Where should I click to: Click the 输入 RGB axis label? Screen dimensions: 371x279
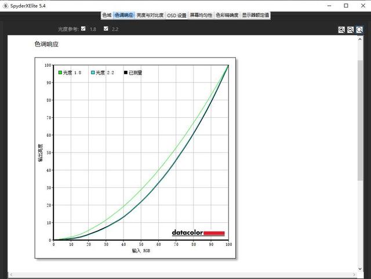[141, 251]
